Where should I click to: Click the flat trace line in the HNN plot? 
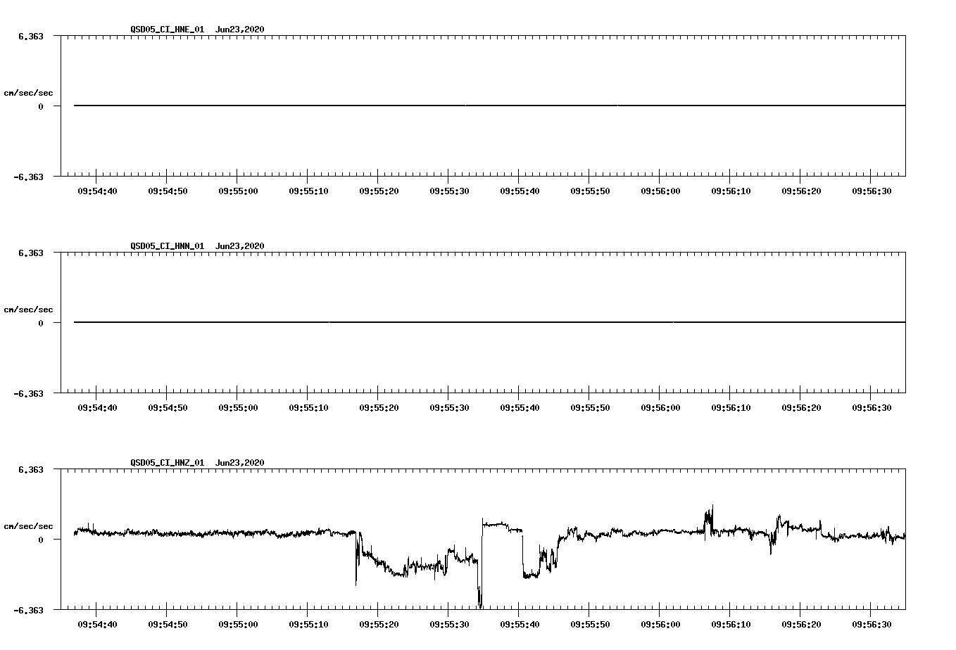489,322
